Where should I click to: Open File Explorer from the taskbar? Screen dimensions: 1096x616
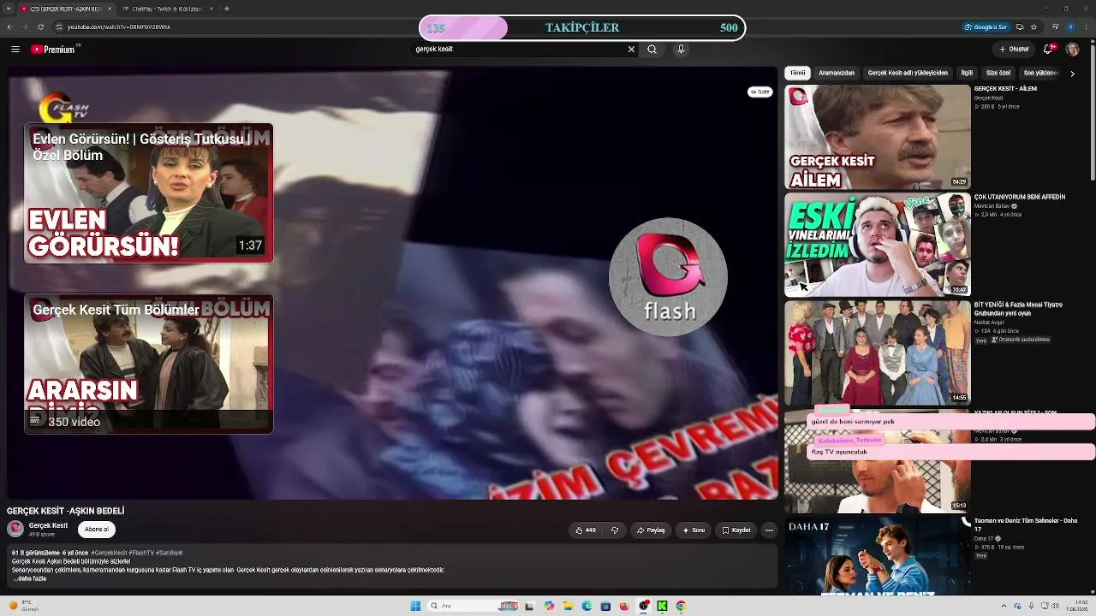568,606
